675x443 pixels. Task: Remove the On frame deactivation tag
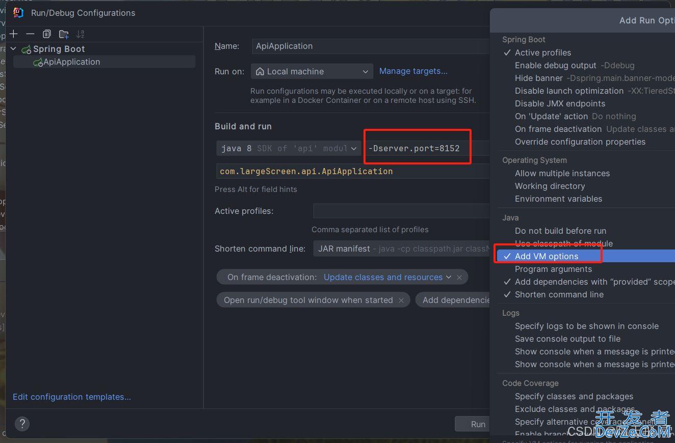pyautogui.click(x=459, y=278)
